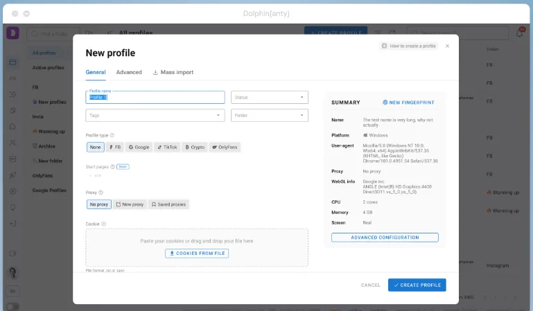This screenshot has width=533, height=311.
Task: Open the New folder item in sidebar
Action: pos(48,161)
